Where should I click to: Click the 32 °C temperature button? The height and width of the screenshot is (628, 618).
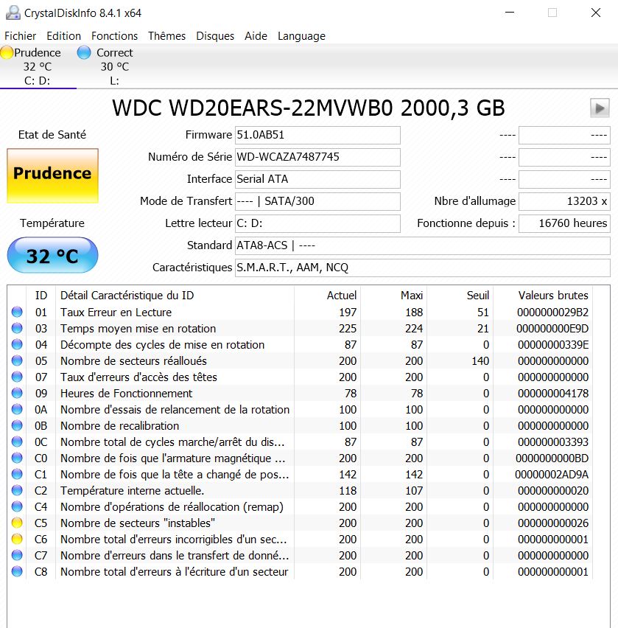tap(52, 256)
